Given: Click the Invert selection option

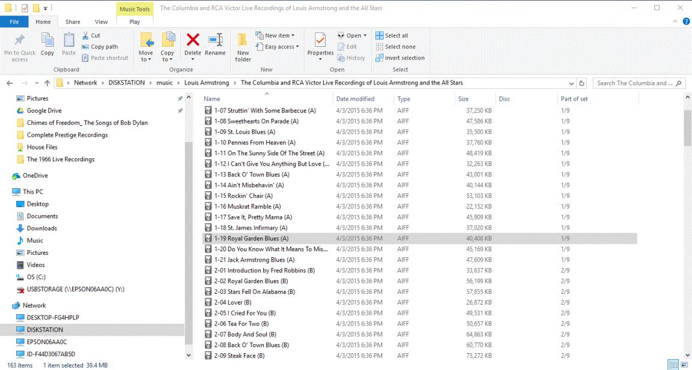Looking at the screenshot, I should [400, 58].
